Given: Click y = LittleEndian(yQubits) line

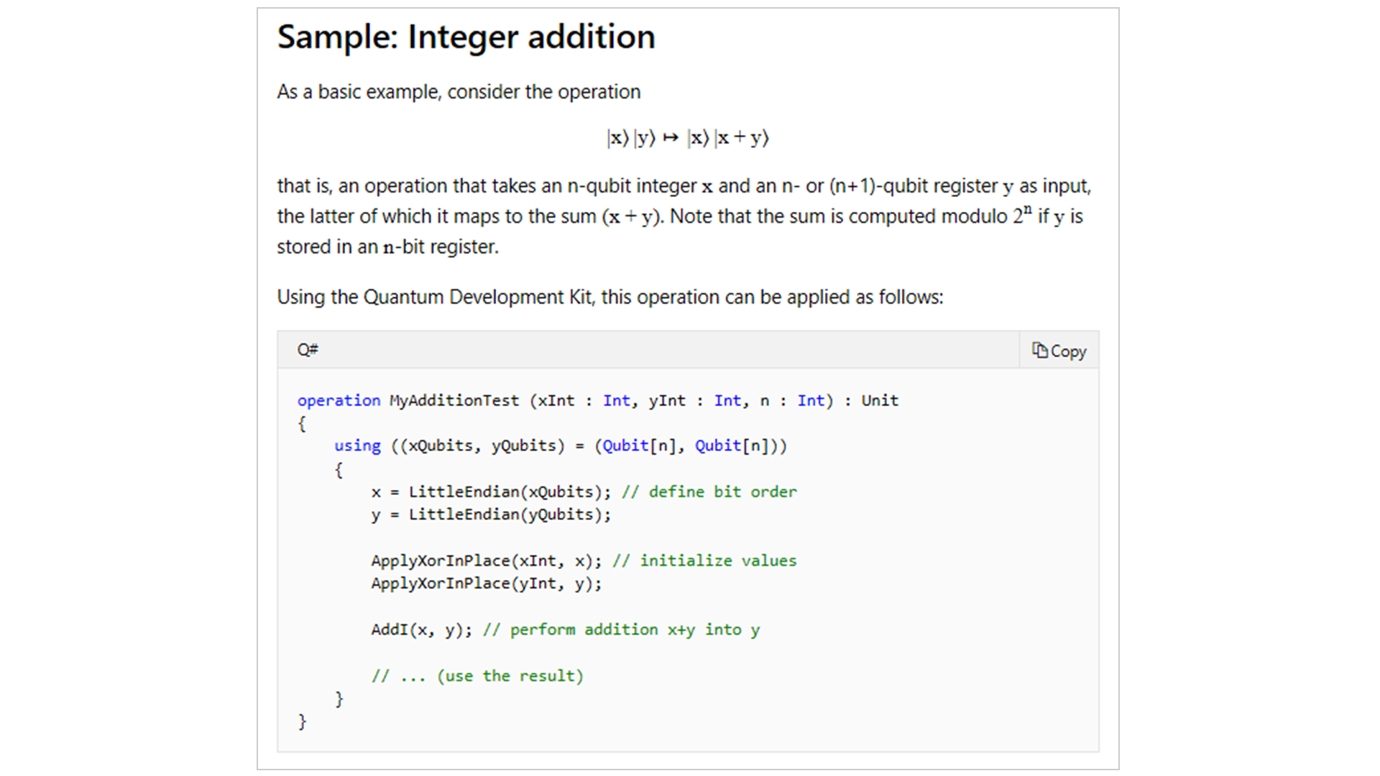Looking at the screenshot, I should coord(491,514).
